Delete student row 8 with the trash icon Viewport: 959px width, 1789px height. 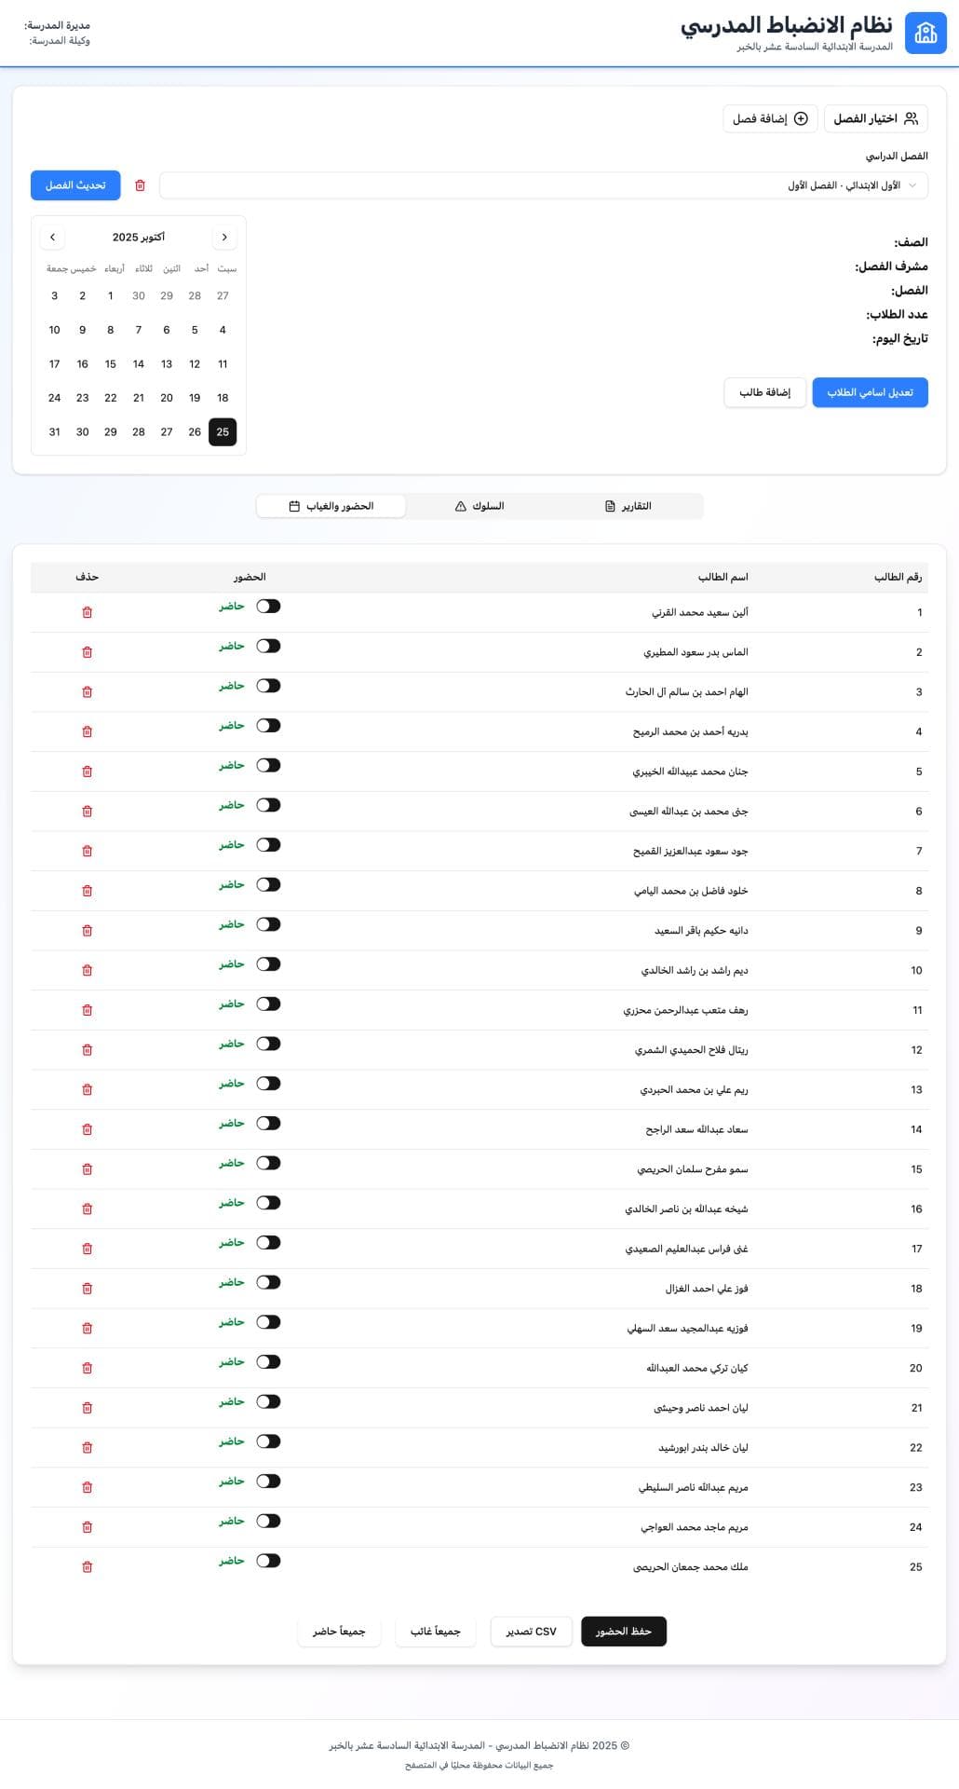click(88, 891)
